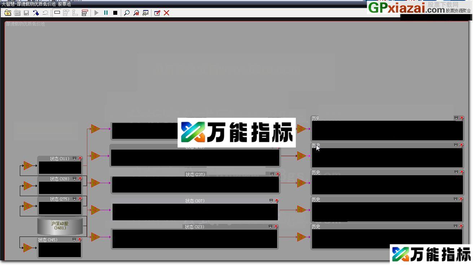The height and width of the screenshot is (265, 473).
Task: Click the orange triangle filter before 状态 (311)
Action: [x=27, y=166]
